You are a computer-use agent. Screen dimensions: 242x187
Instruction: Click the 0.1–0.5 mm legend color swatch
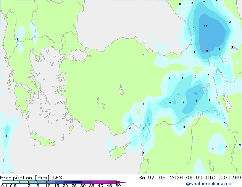6,182
